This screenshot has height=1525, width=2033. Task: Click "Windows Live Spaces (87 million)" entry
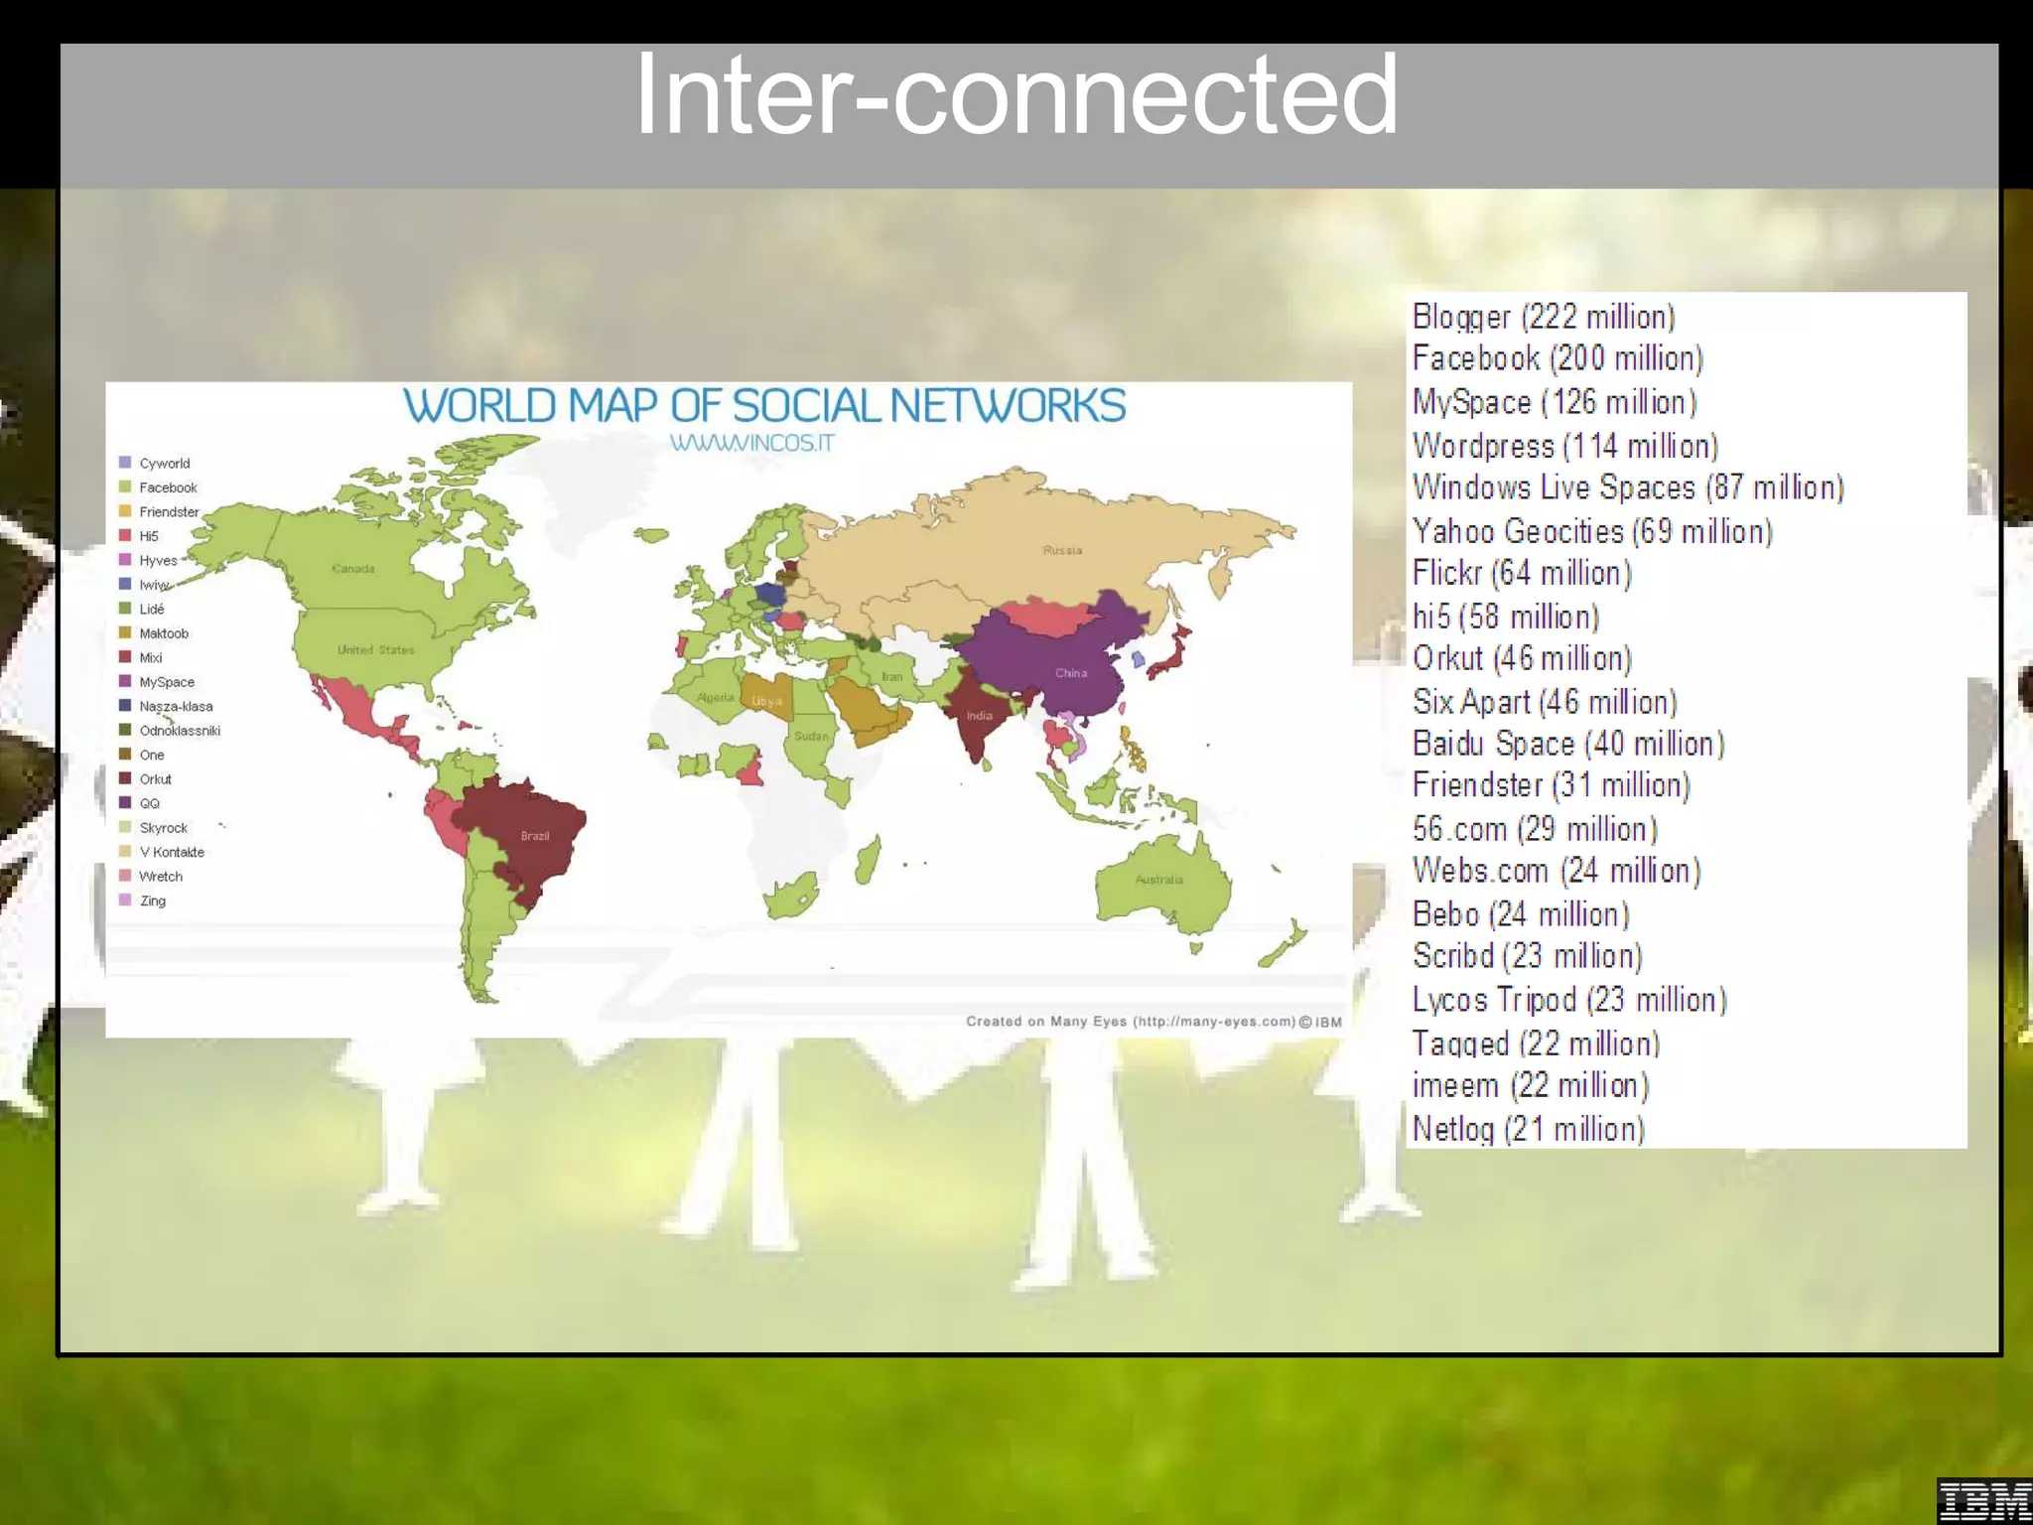[x=1628, y=487]
